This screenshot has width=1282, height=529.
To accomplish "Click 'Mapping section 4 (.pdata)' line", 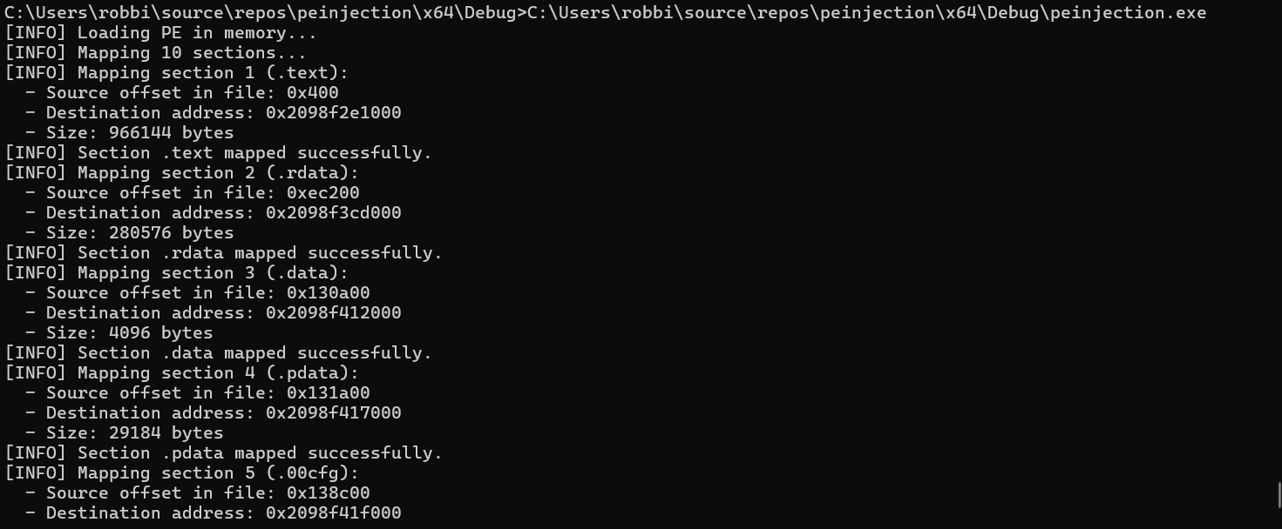I will (181, 373).
